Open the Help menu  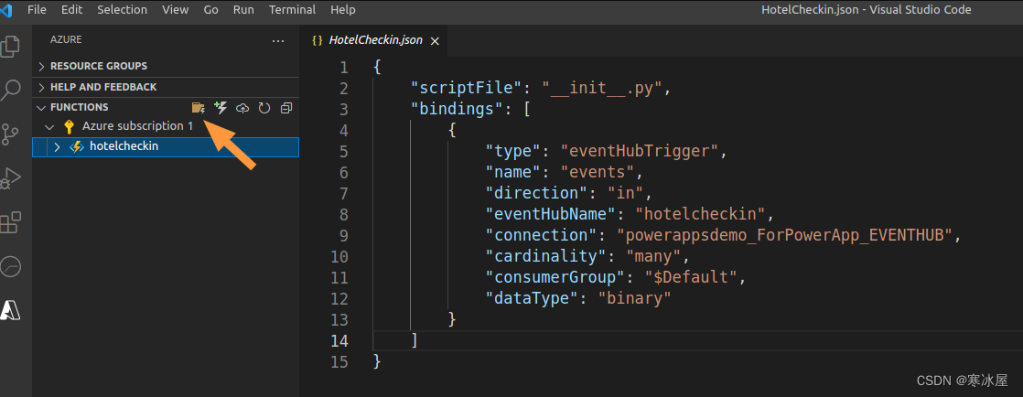coord(343,10)
